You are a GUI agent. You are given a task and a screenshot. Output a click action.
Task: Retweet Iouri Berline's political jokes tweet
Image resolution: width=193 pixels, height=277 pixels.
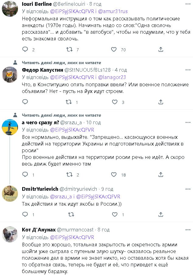(69, 50)
